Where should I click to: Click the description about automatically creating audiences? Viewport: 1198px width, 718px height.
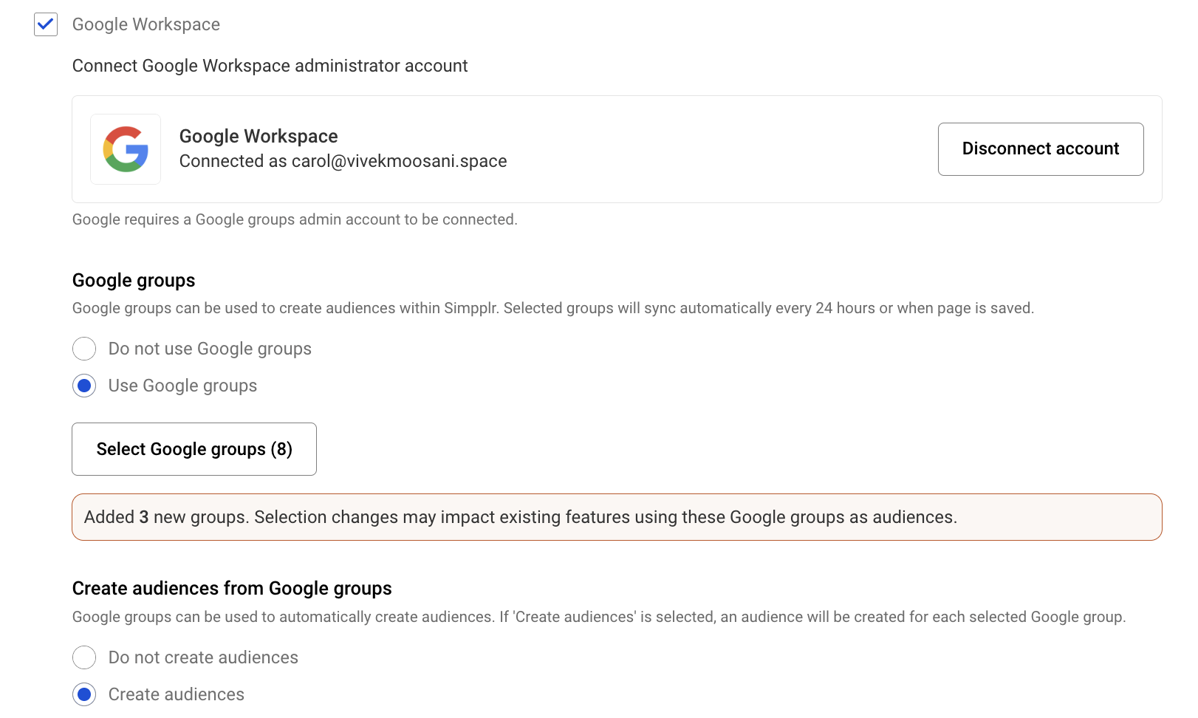598,617
